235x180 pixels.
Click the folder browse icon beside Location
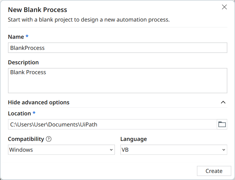222,124
